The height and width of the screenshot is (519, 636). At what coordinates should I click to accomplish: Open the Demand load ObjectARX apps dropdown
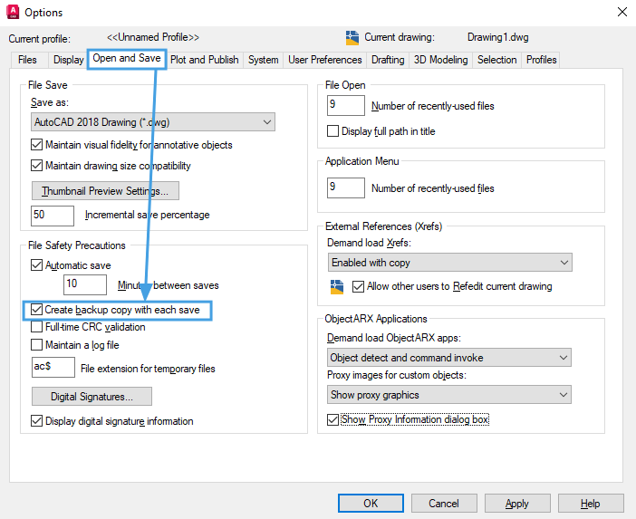click(449, 358)
